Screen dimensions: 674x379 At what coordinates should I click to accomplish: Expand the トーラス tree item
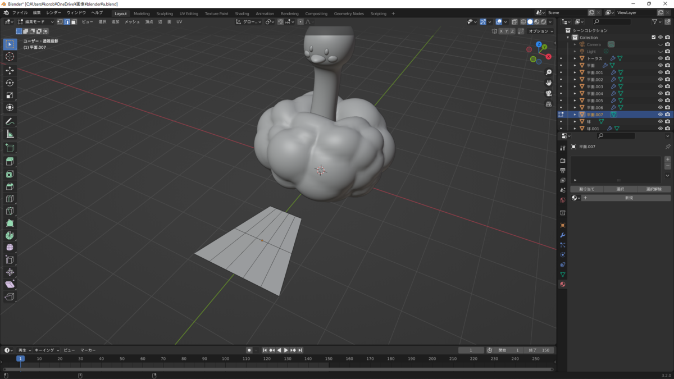pyautogui.click(x=575, y=58)
